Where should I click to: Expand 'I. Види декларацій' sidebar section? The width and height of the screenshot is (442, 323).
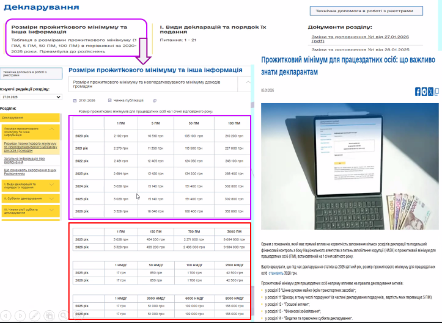click(x=53, y=184)
